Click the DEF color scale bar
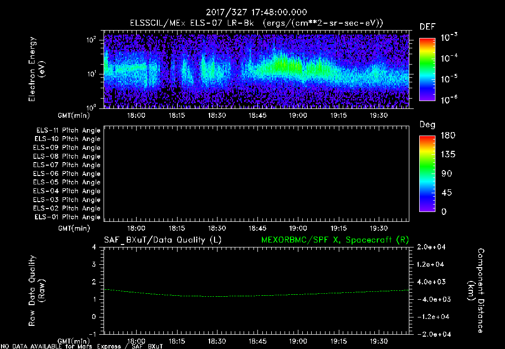505x349 pixels. pyautogui.click(x=427, y=69)
